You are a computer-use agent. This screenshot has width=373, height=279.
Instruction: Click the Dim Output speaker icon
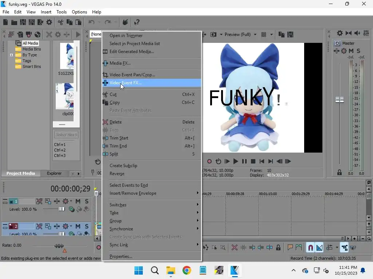tap(357, 33)
